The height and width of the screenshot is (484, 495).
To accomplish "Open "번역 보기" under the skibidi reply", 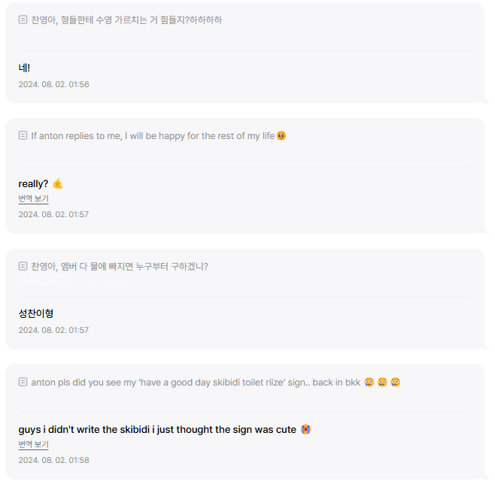I will pos(33,445).
